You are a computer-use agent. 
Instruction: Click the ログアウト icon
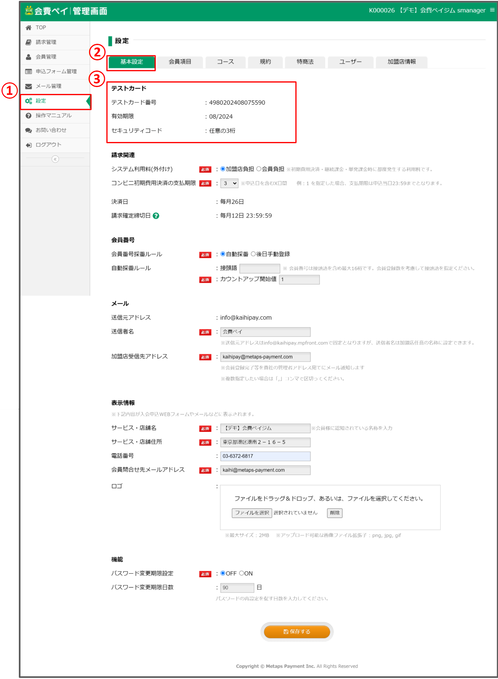click(x=28, y=145)
